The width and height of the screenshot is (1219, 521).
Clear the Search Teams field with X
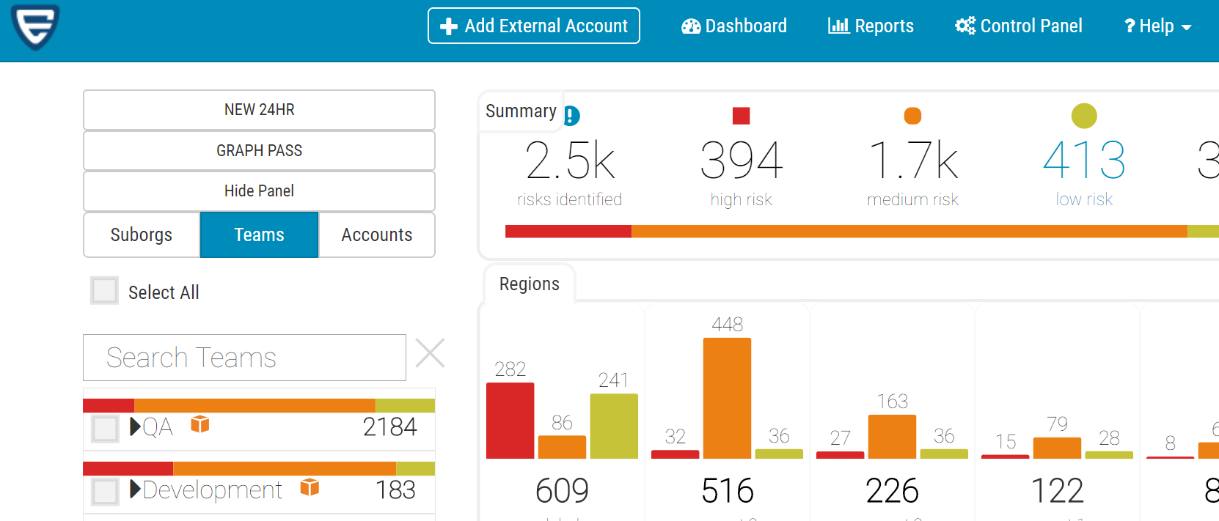[x=430, y=353]
